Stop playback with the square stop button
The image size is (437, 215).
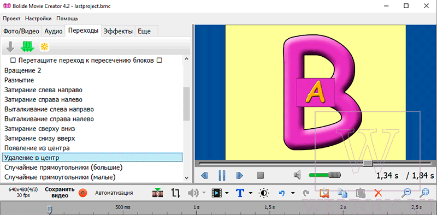point(260,176)
